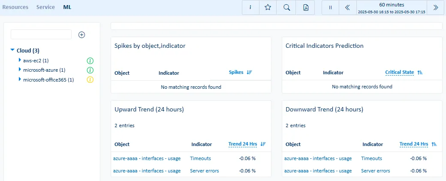Pause auto-refresh with the pause button
Viewport: 446px width, 181px height.
(x=330, y=8)
